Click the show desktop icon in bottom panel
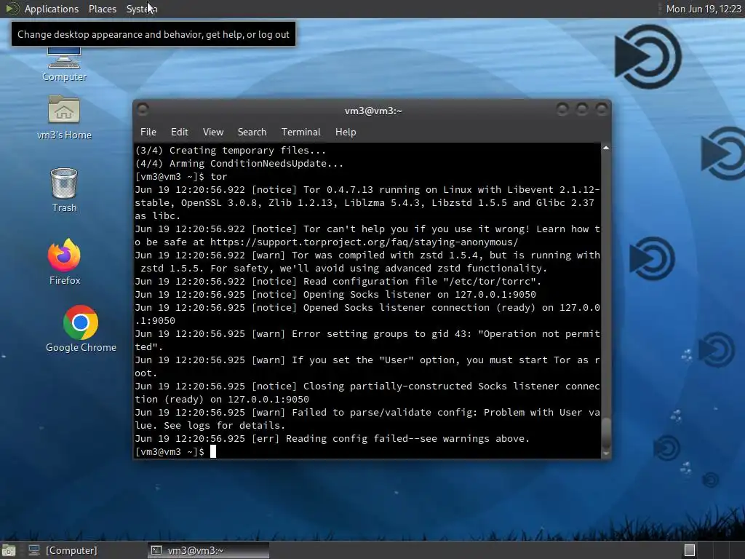This screenshot has height=559, width=745. coord(9,550)
